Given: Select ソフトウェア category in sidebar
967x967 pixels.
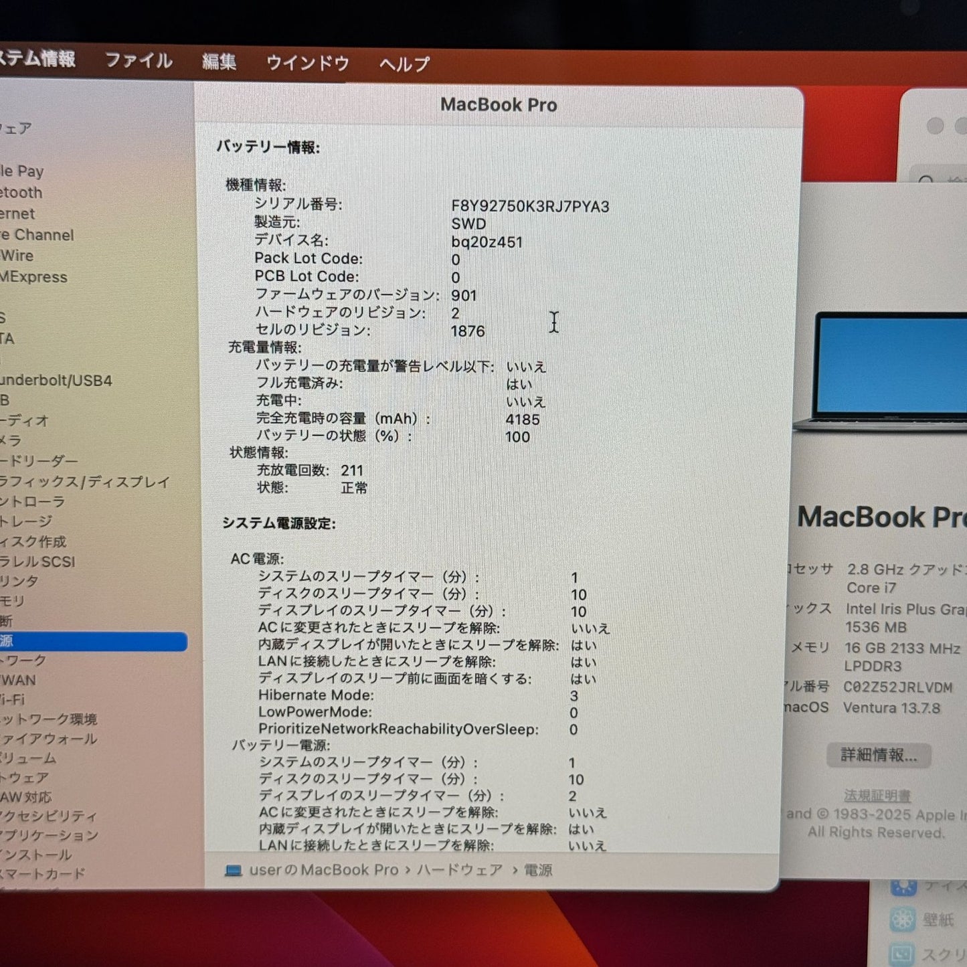Looking at the screenshot, I should point(24,778).
